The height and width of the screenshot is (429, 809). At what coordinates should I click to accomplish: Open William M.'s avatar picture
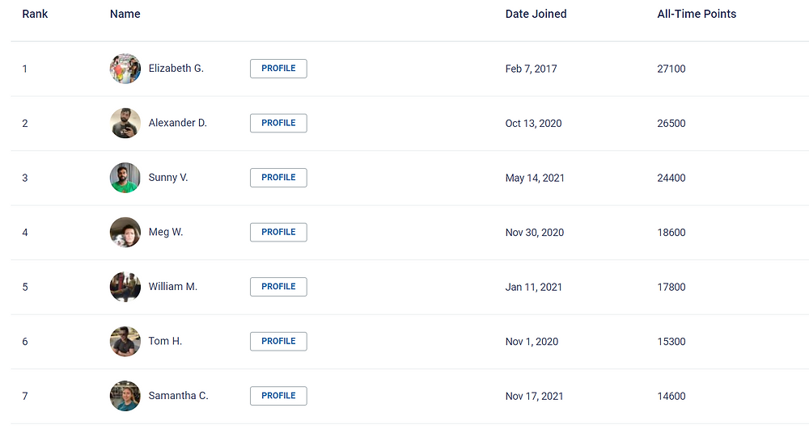coord(125,287)
